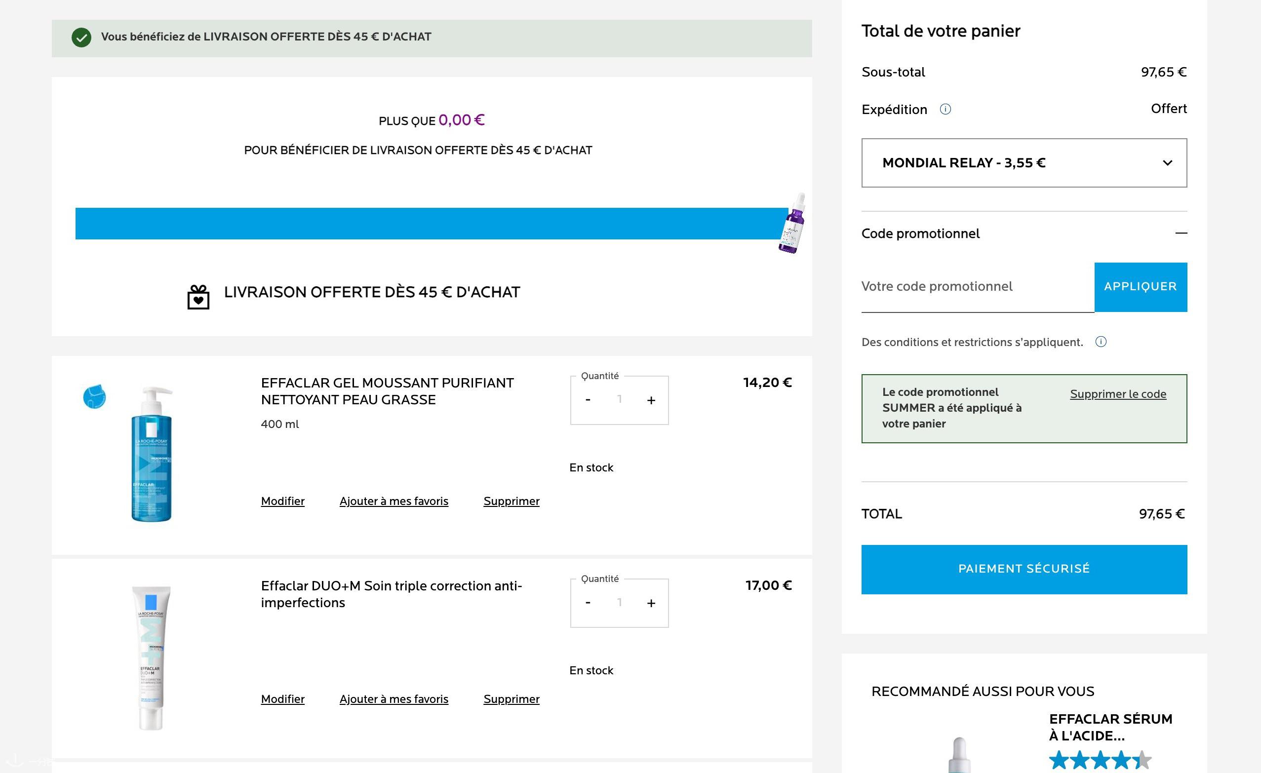This screenshot has width=1261, height=773.
Task: Decrease quantity of Effaclar Gel Moussant
Action: coord(588,399)
